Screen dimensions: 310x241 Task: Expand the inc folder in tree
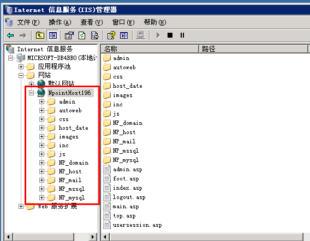pos(41,145)
